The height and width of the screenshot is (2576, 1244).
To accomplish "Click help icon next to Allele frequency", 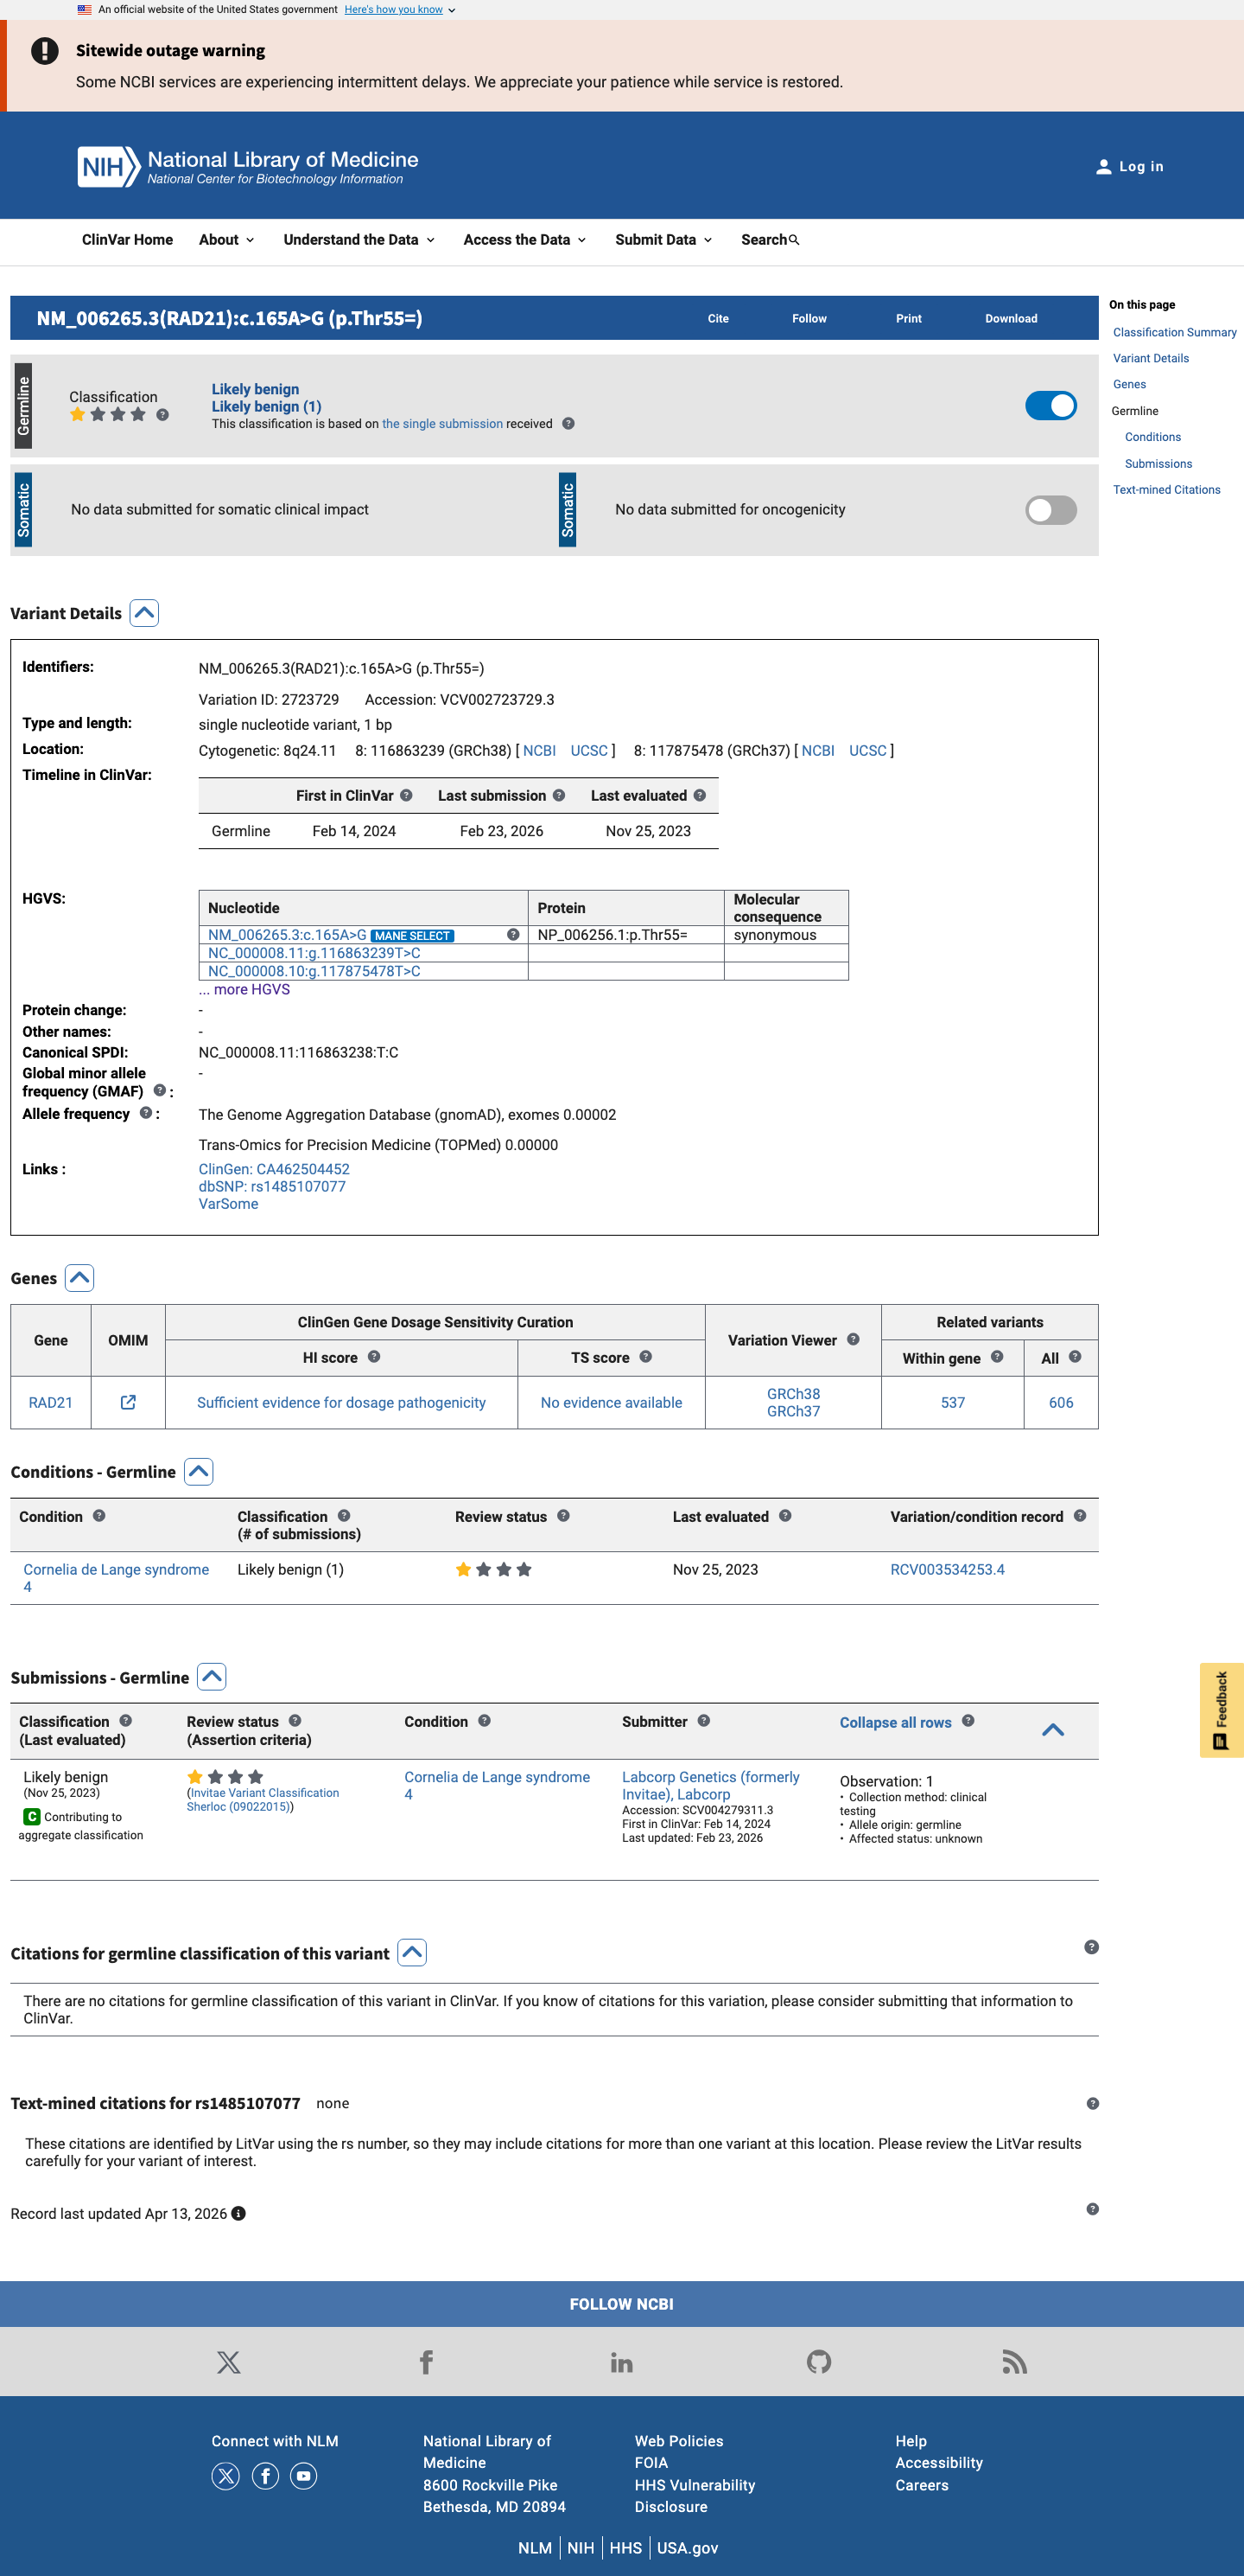I will click(x=146, y=1113).
